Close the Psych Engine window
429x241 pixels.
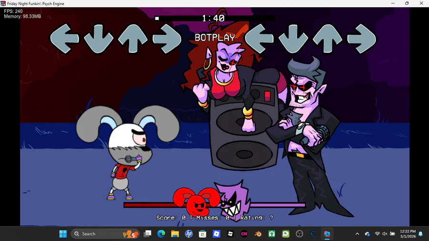[x=421, y=3]
